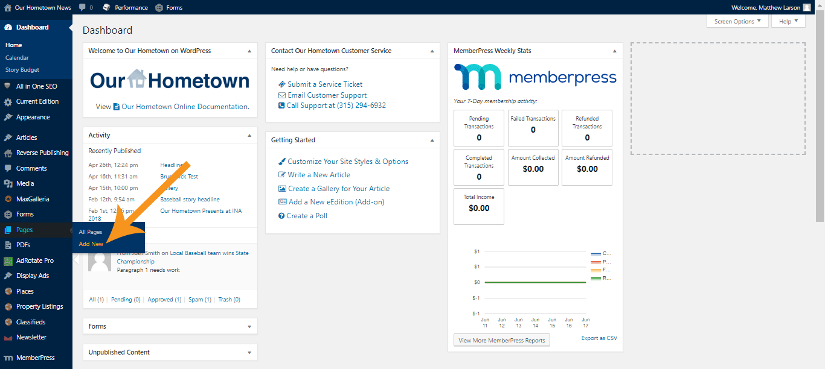Collapse the Welcome to Our Hometown panel

coord(249,51)
